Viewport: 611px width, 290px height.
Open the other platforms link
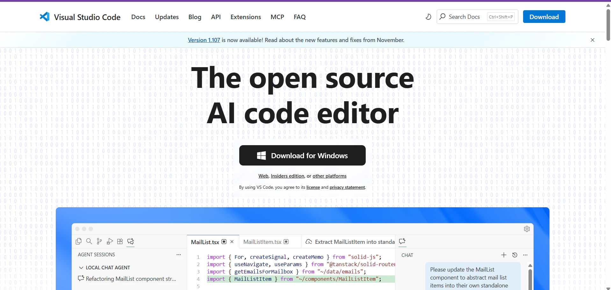pos(329,176)
